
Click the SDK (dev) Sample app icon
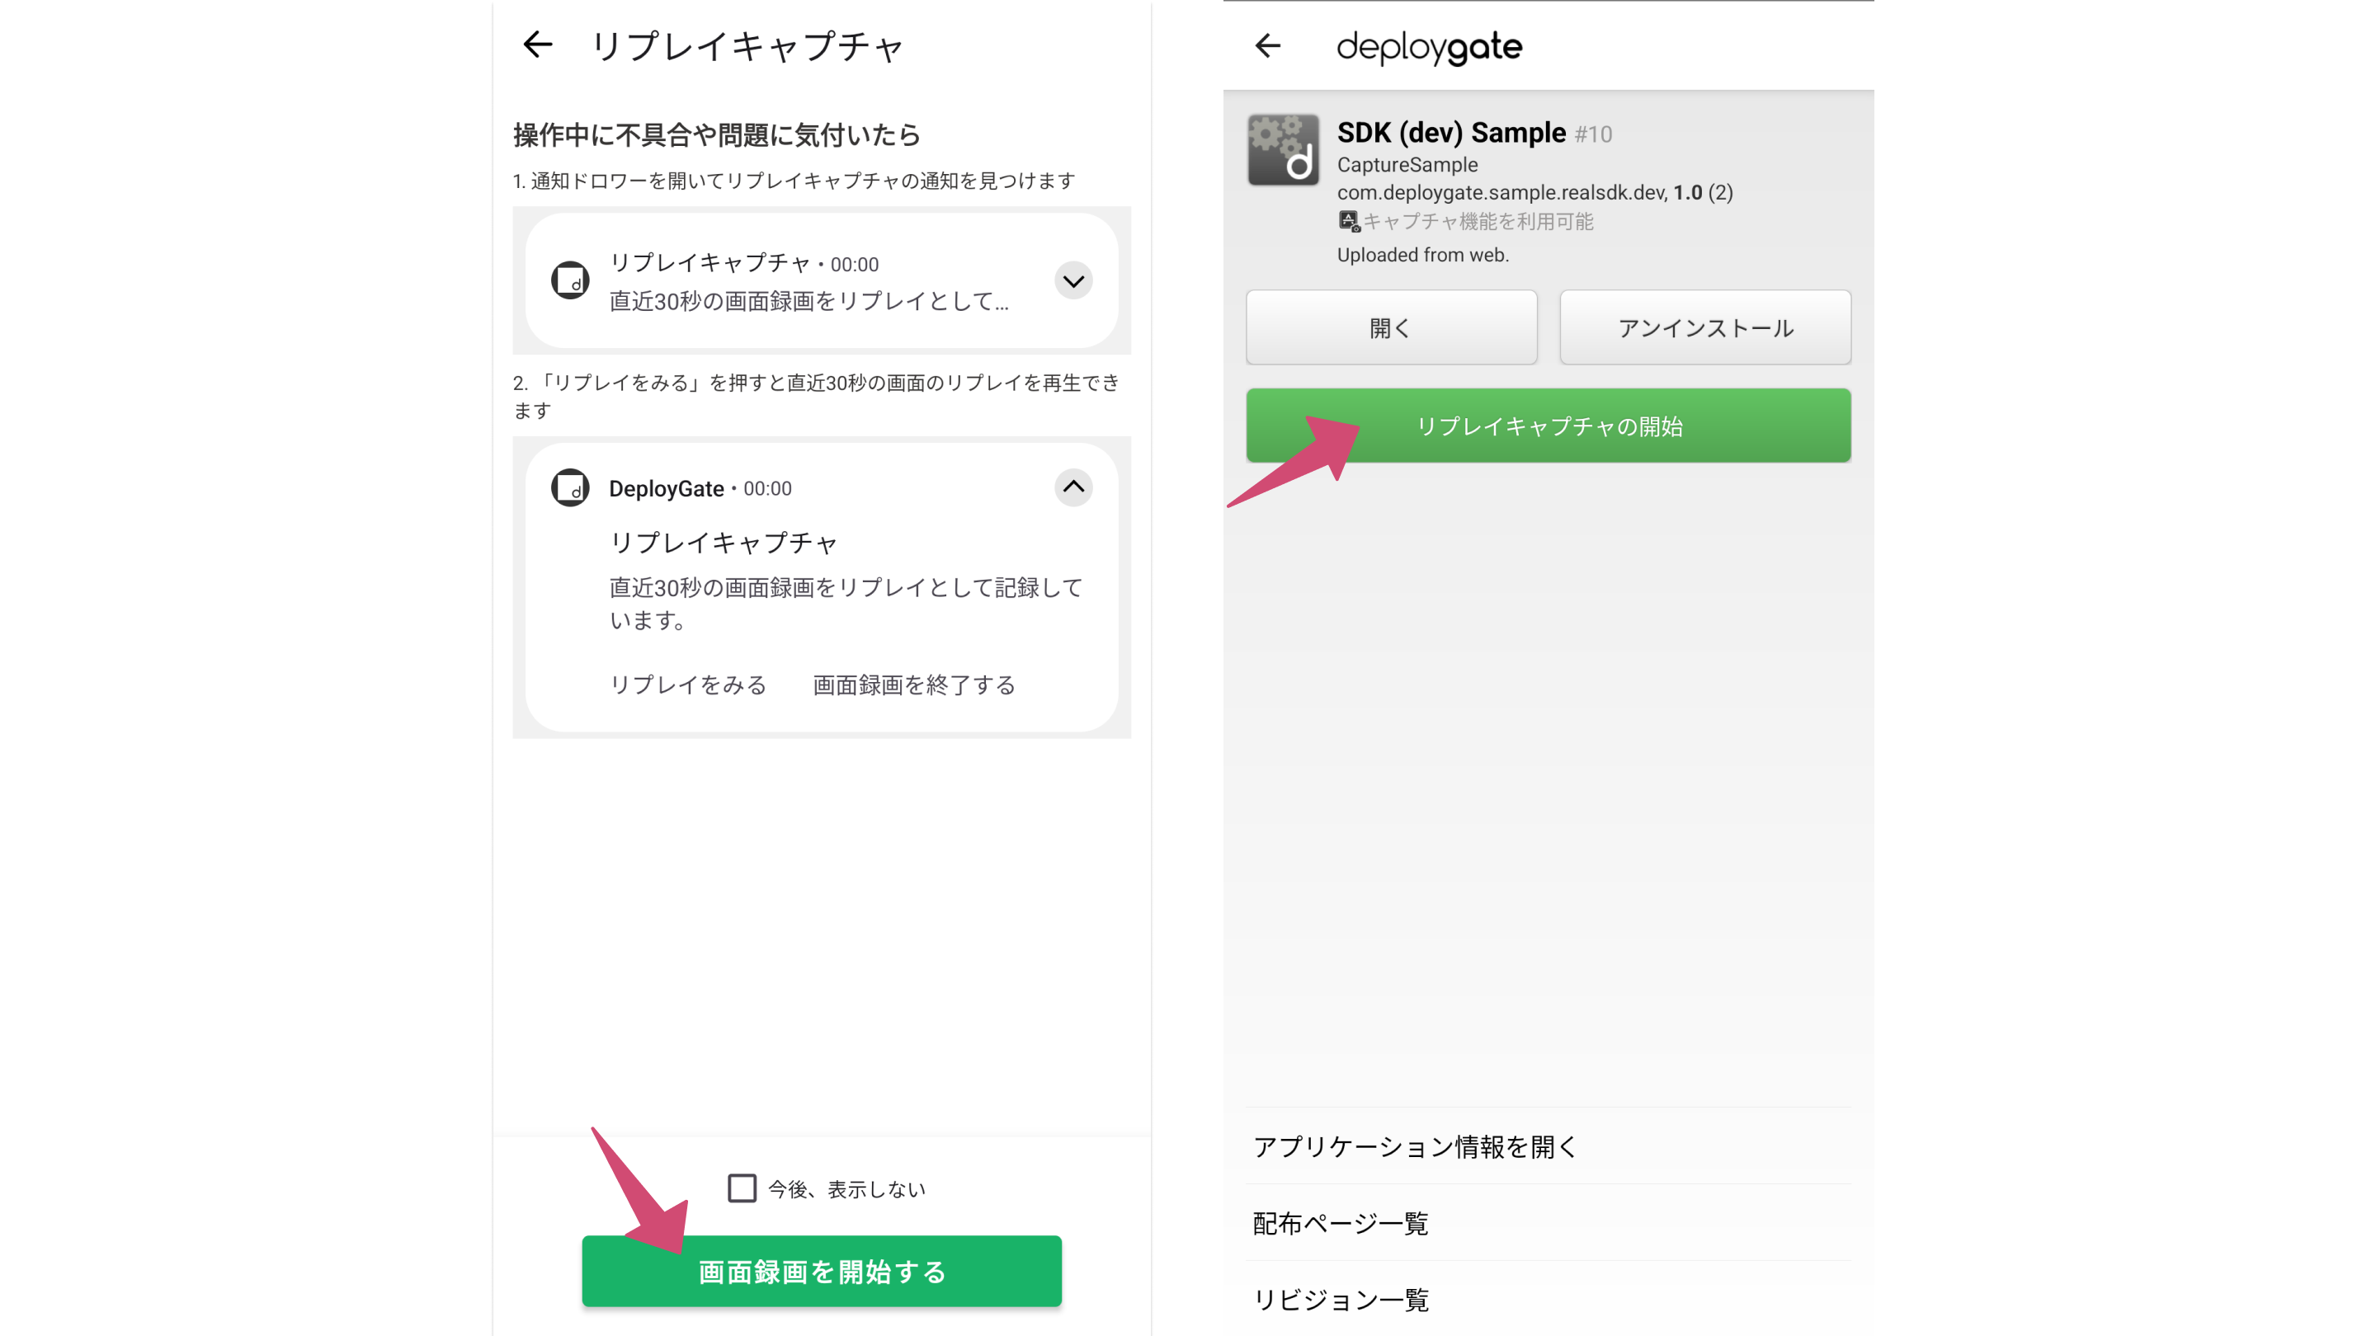click(x=1283, y=150)
